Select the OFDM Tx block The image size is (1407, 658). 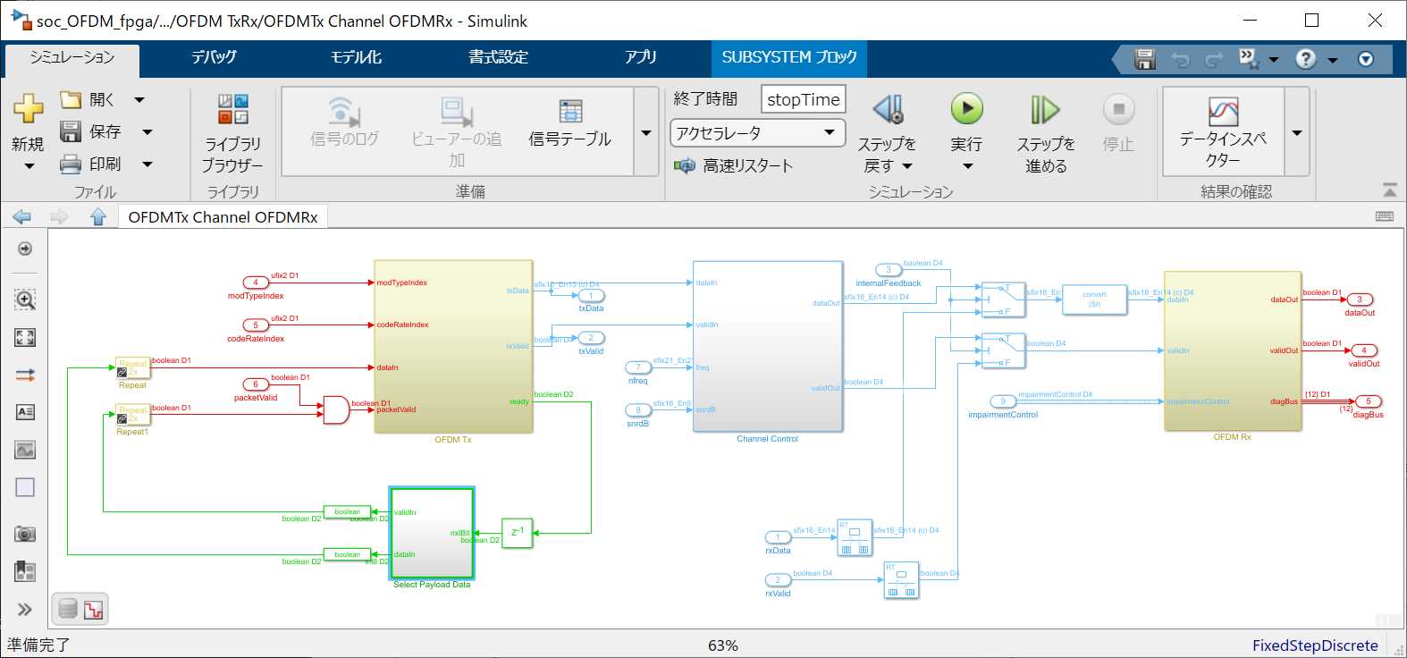[x=453, y=347]
